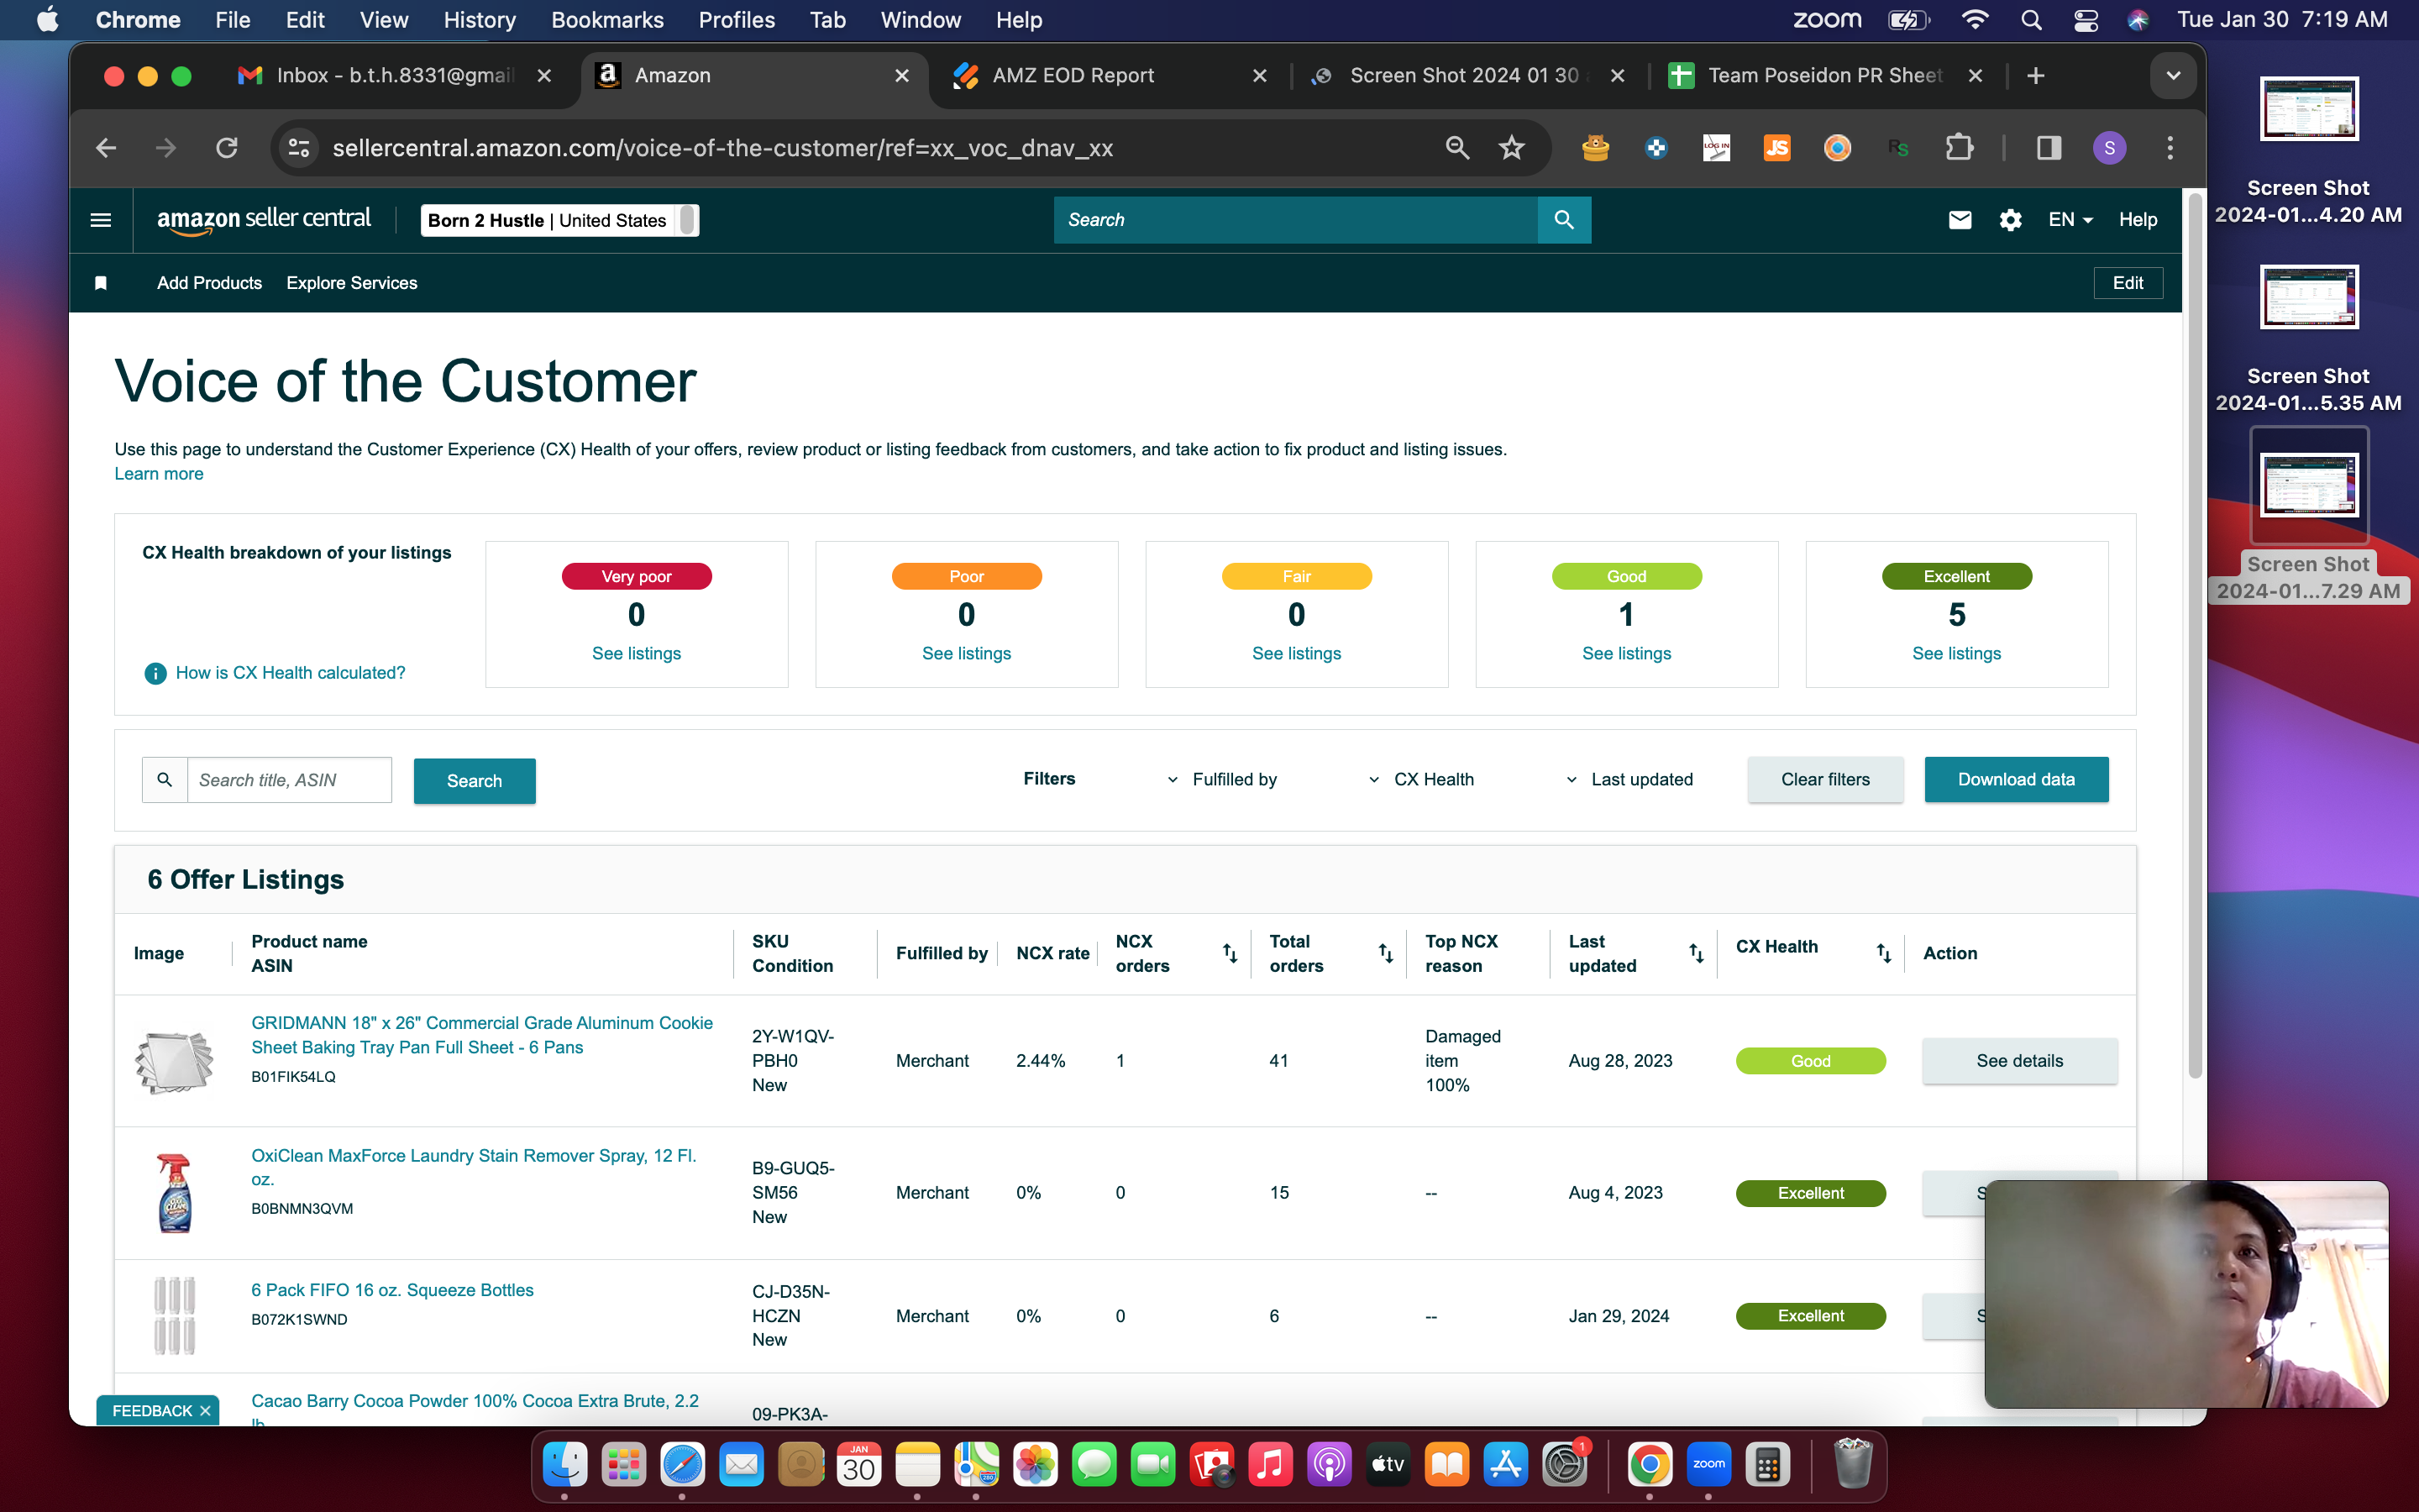Screen dimensions: 2419x1512
Task: Click the Search title, ASIN input field
Action: (x=290, y=780)
